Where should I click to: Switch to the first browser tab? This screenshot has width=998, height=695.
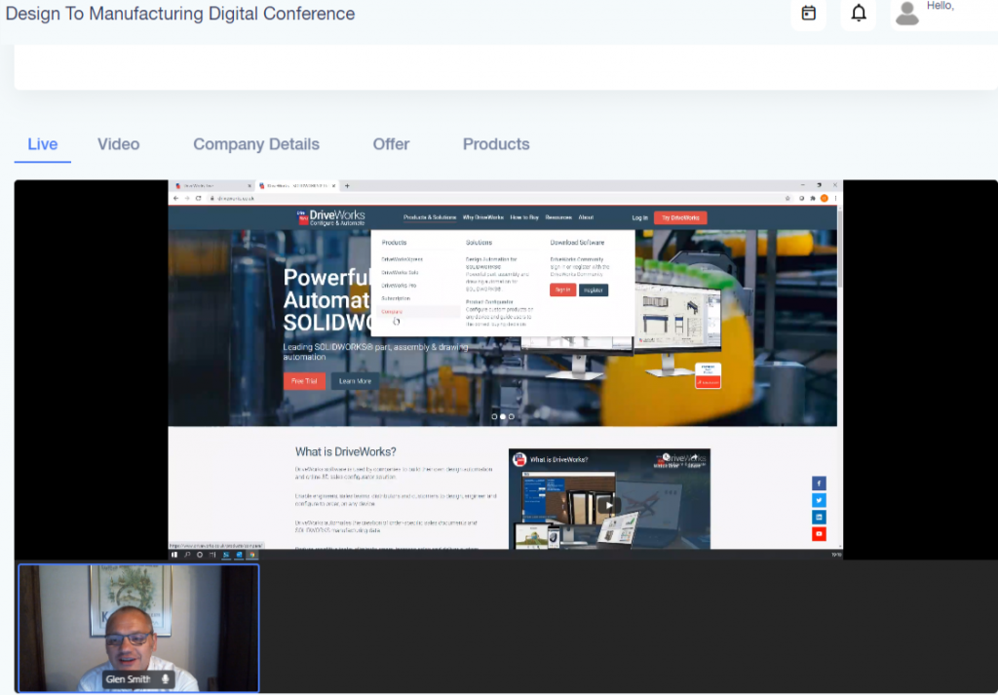pyautogui.click(x=211, y=186)
